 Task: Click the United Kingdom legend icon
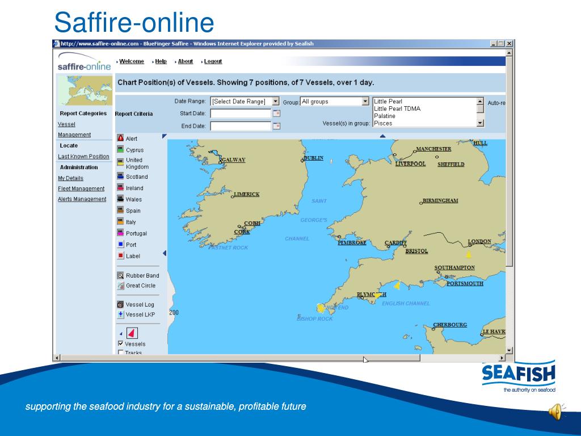click(120, 162)
